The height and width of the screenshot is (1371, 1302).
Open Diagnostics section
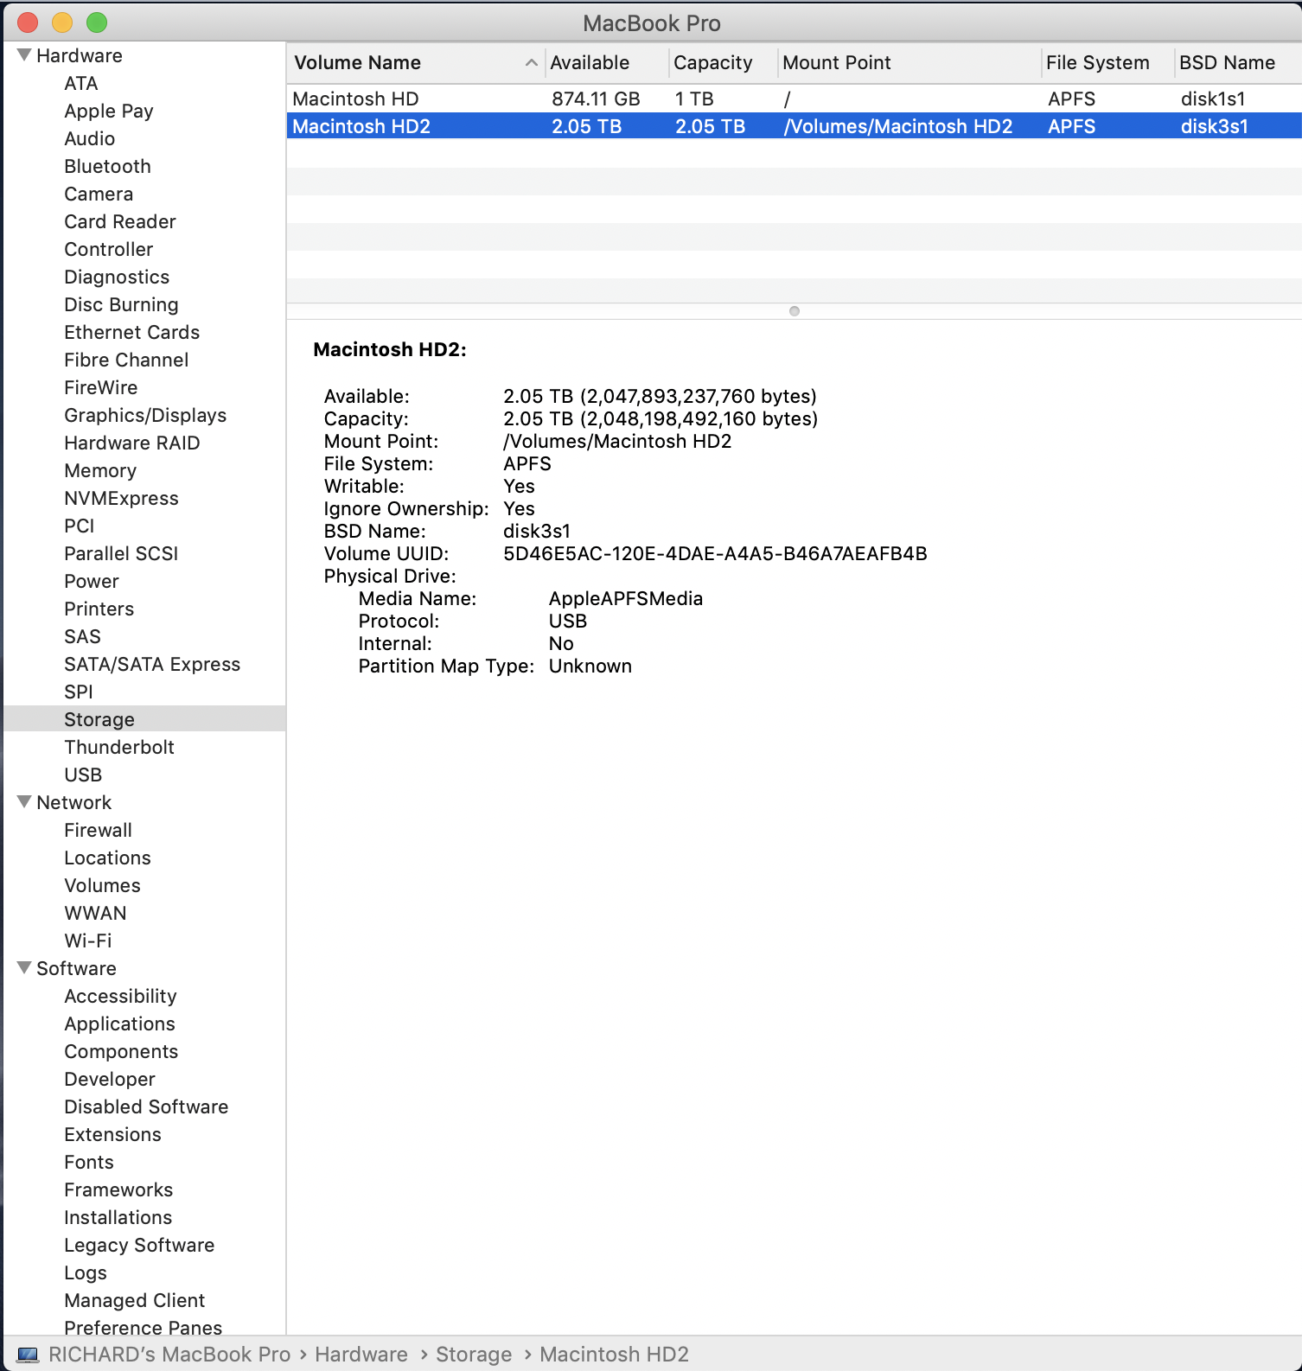tap(117, 277)
